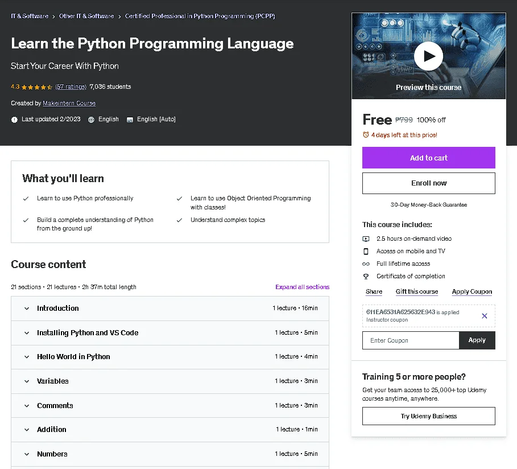Image resolution: width=517 pixels, height=469 pixels.
Task: Click the breadcrumb chevron after Other IT & Software
Action: click(x=119, y=17)
